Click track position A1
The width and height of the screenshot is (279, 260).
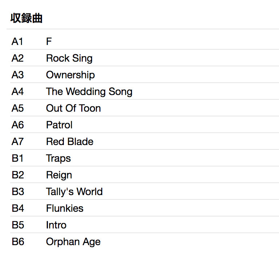point(17,42)
